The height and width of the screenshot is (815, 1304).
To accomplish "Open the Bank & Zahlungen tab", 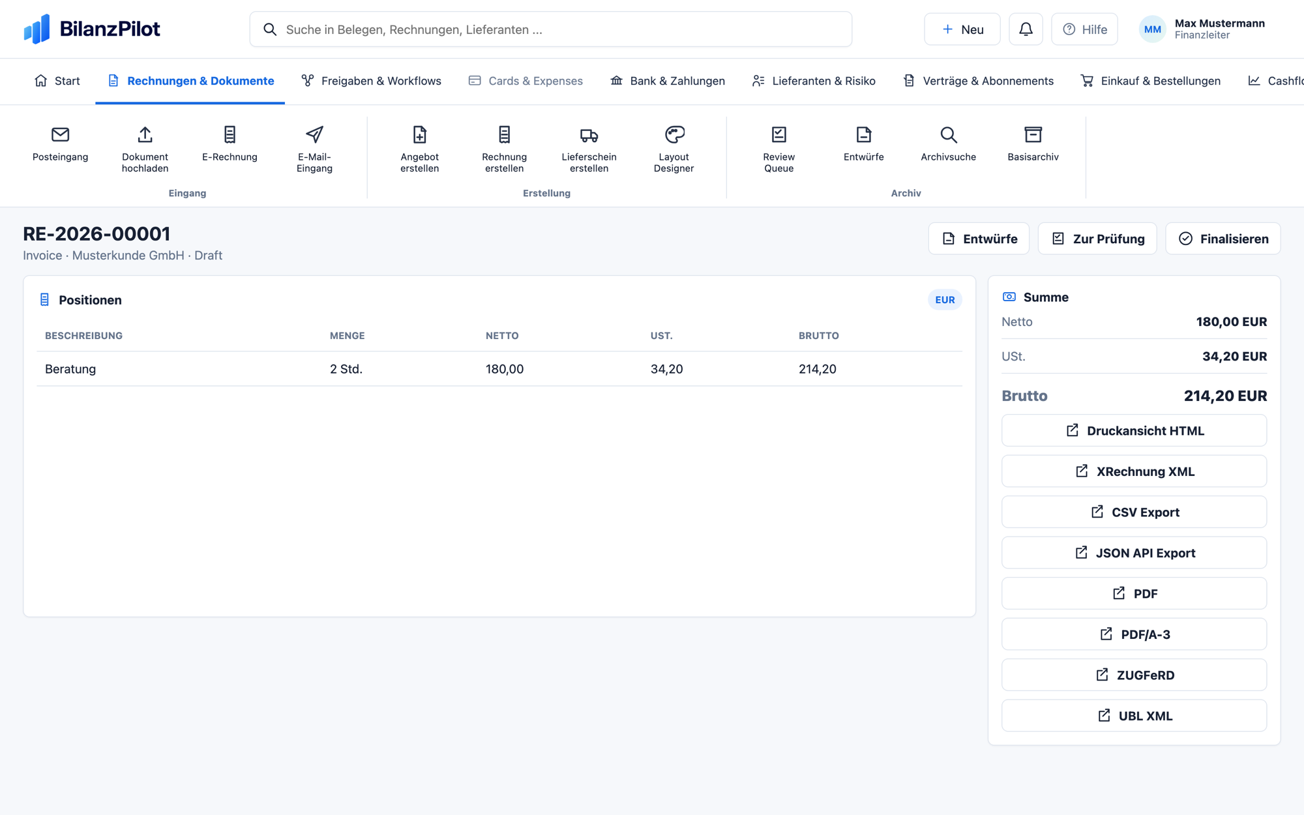I will [668, 81].
